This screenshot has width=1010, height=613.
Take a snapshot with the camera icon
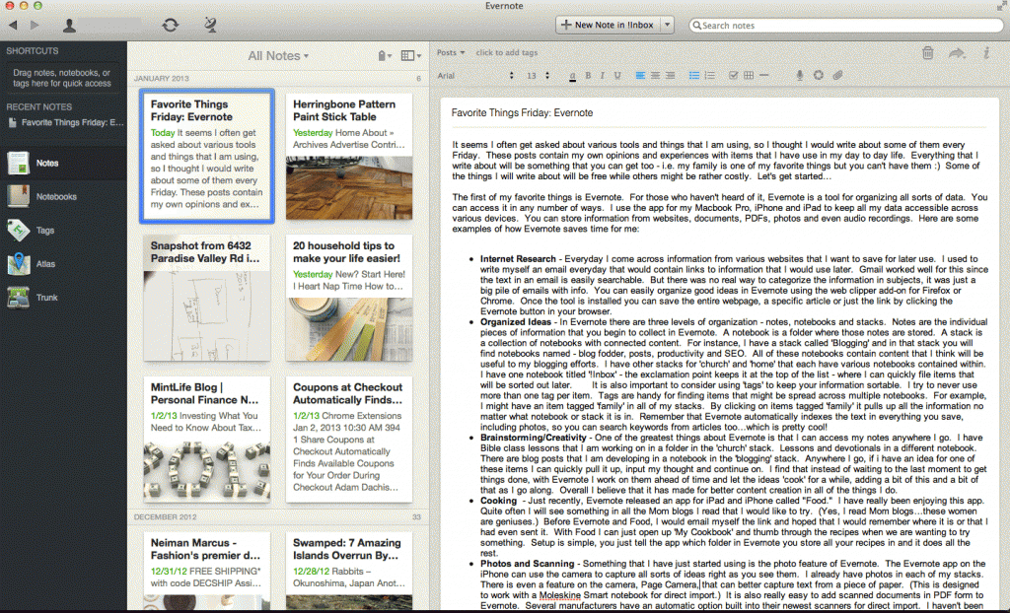818,75
